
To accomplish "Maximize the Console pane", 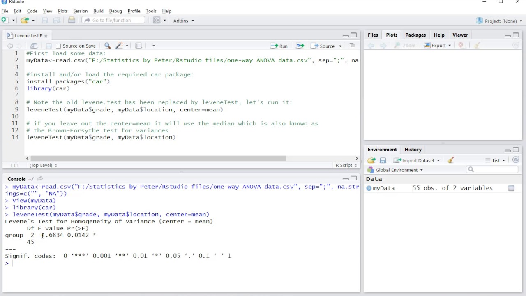I will coord(353,178).
